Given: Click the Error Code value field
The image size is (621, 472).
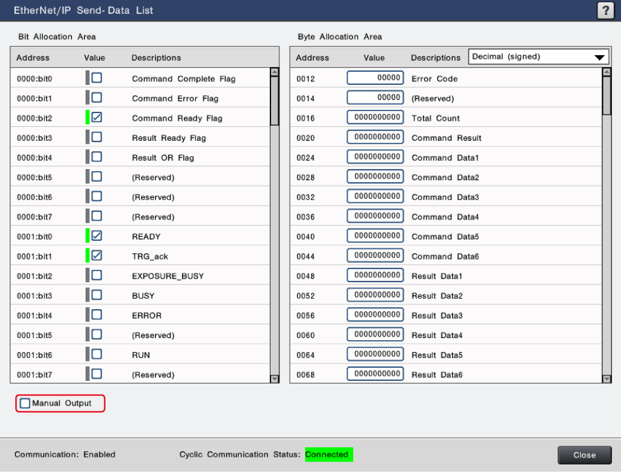Looking at the screenshot, I should [x=375, y=79].
